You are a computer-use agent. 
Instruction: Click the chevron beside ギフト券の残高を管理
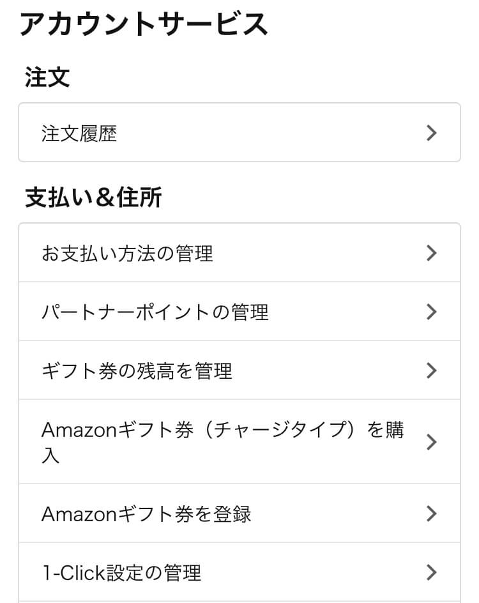[431, 370]
